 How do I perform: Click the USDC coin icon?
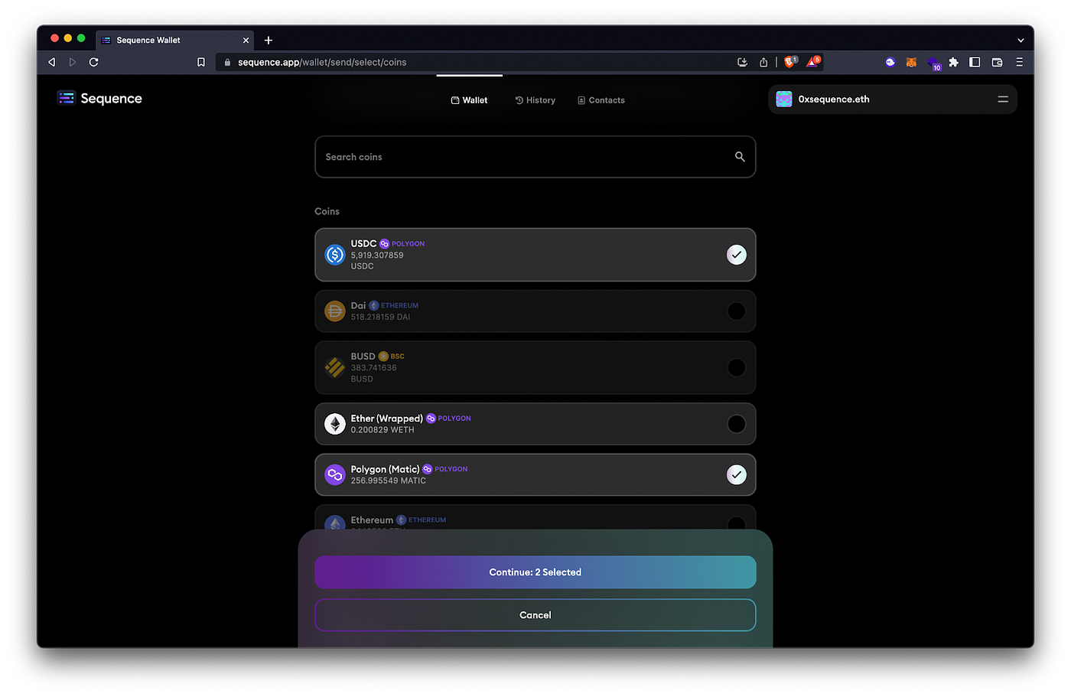pos(335,255)
